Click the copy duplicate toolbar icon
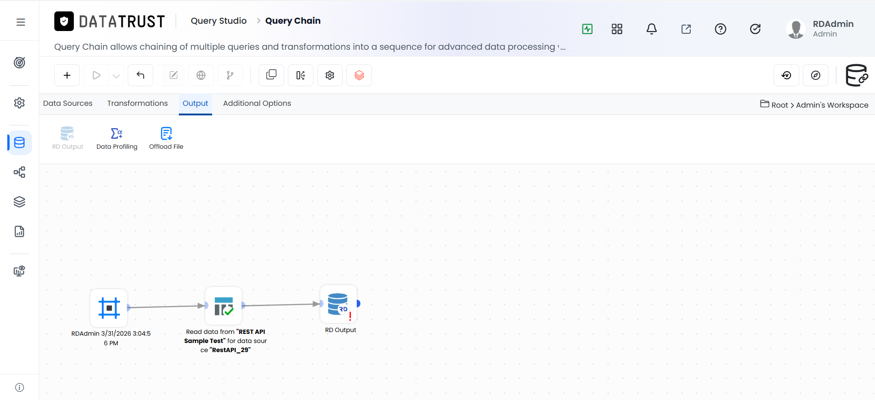Screen dimensions: 875x400 pos(271,75)
